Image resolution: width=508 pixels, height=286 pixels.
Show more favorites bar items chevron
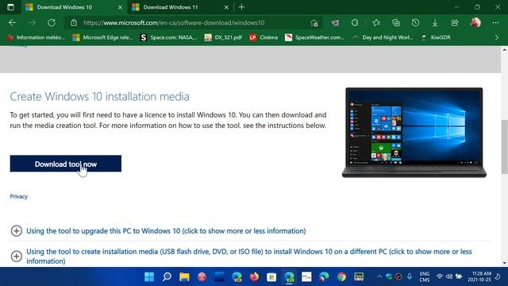(x=497, y=37)
